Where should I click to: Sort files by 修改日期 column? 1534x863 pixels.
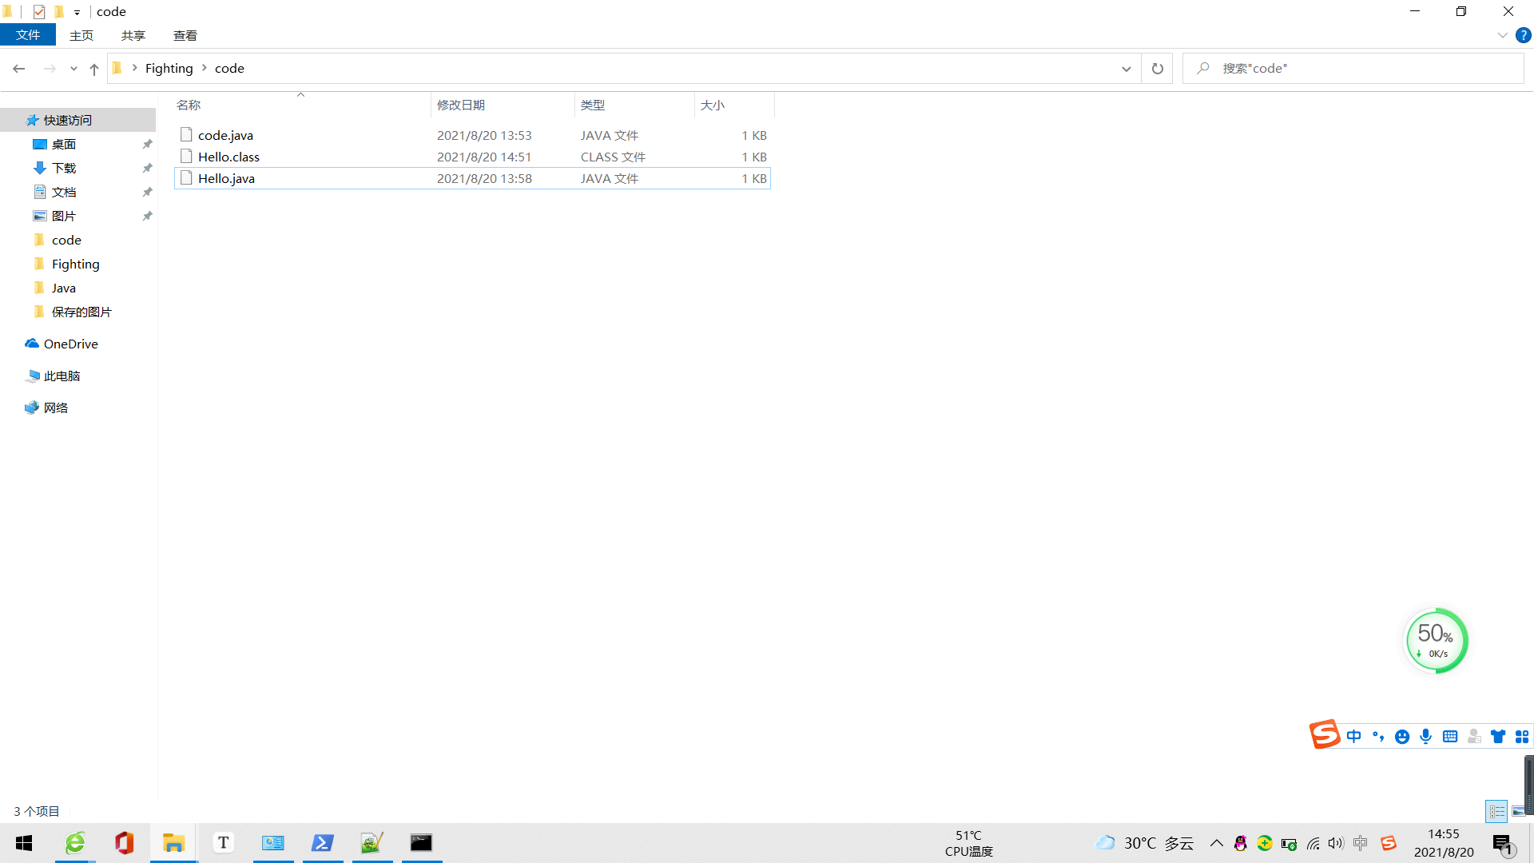(461, 105)
